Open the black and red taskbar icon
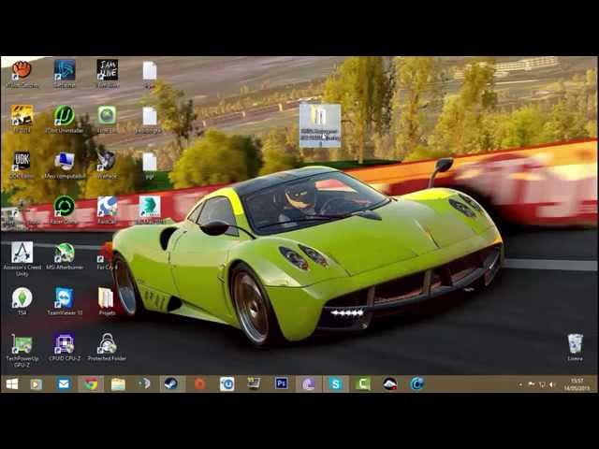This screenshot has height=449, width=599. [389, 384]
